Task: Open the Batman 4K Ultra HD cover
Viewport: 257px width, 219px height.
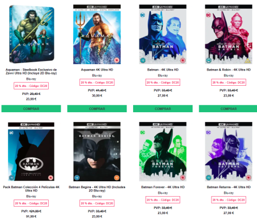Action: point(163,35)
